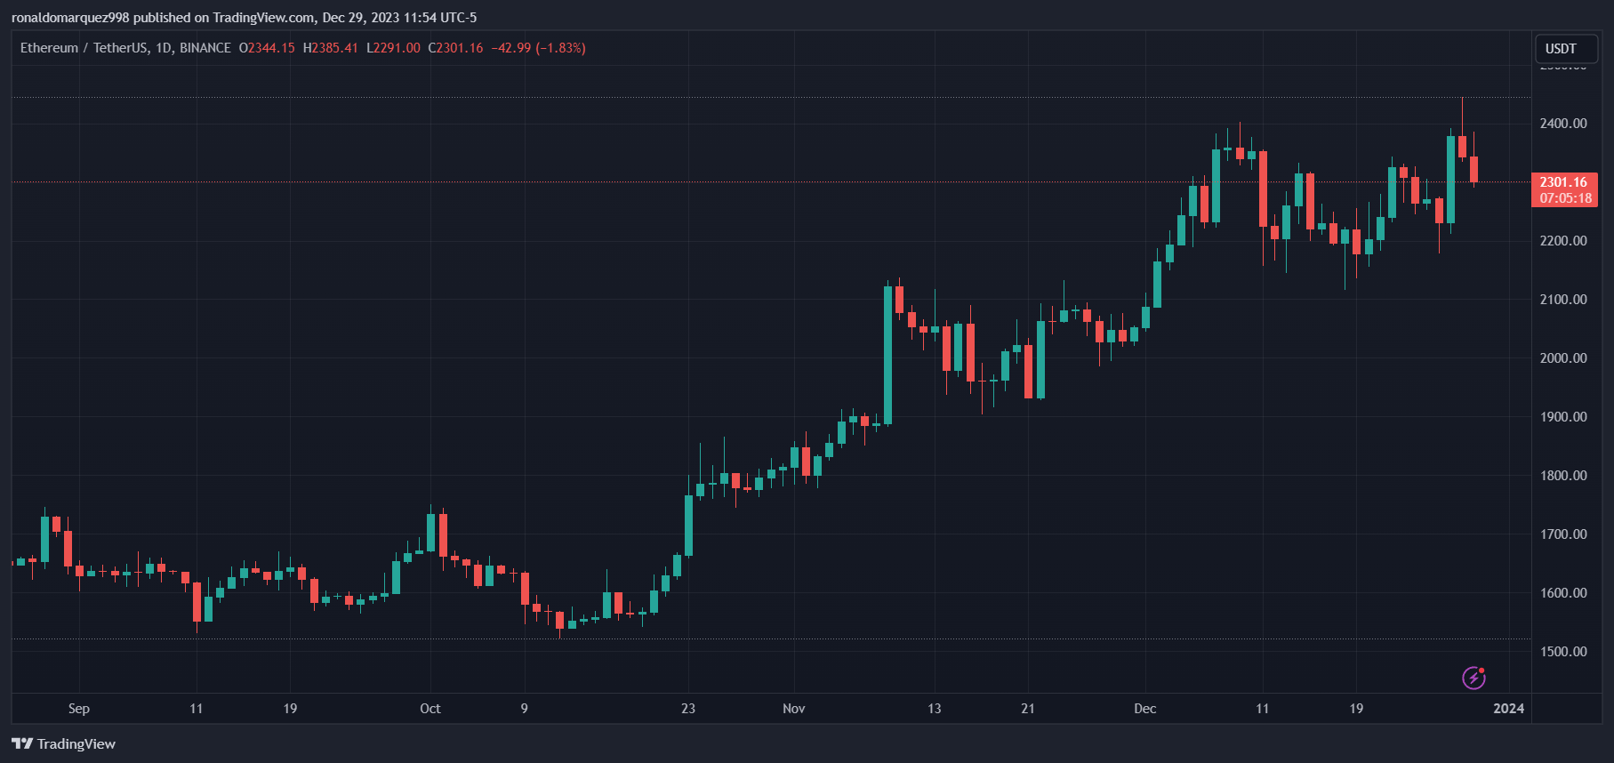This screenshot has width=1614, height=763.
Task: Click the TradingView wordmark at the bottom
Action: (76, 743)
